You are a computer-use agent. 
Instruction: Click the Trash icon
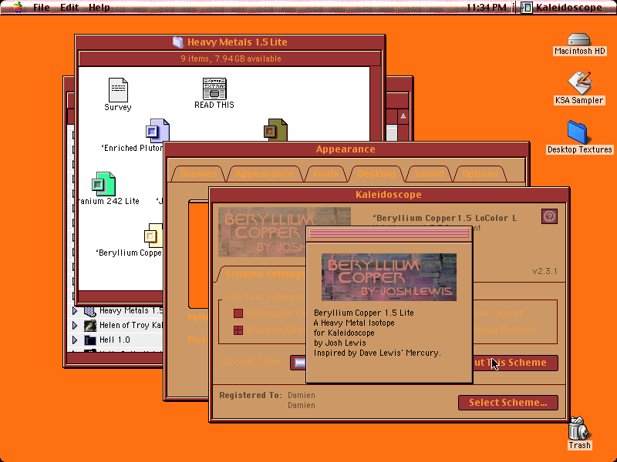pyautogui.click(x=578, y=428)
